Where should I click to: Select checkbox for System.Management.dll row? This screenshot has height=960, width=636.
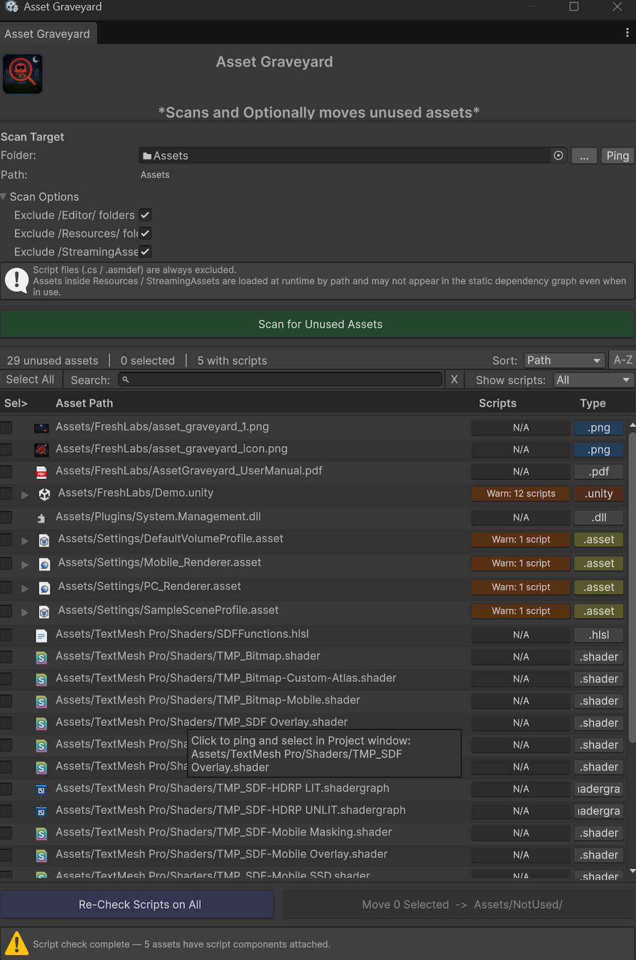click(6, 518)
